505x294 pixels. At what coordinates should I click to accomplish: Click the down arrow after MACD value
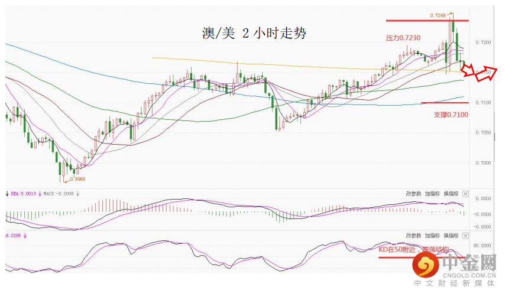click(77, 193)
